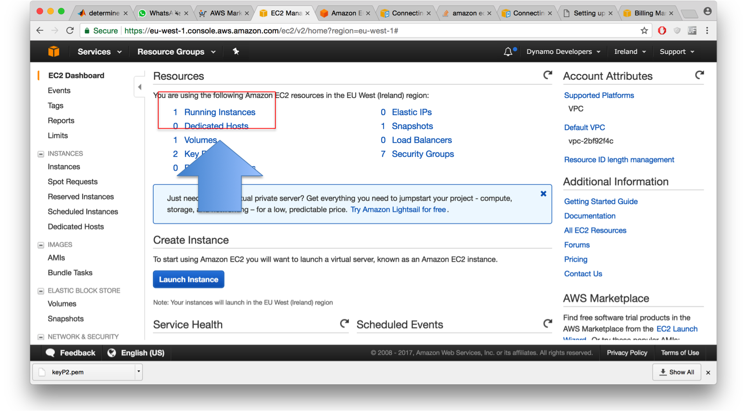Click the Feedback speech bubble icon
Screen dimensions: 747x411
(x=50, y=353)
